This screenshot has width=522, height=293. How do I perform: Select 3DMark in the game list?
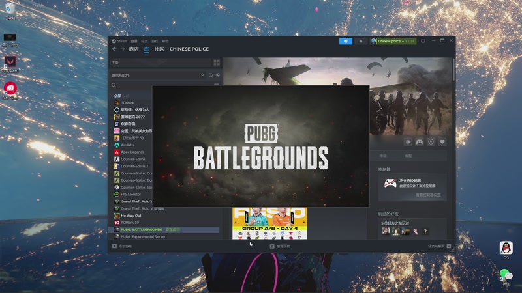point(127,103)
